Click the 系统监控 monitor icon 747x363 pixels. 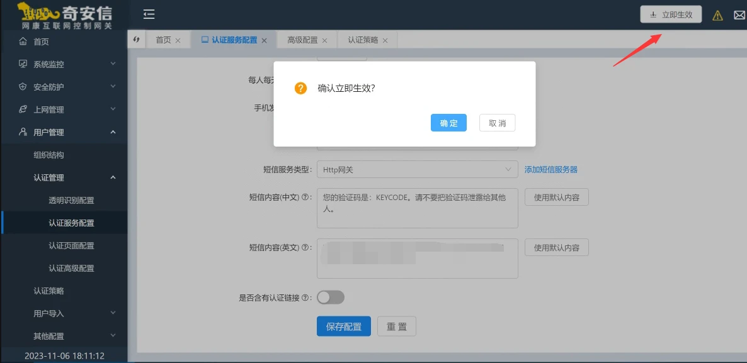point(23,64)
